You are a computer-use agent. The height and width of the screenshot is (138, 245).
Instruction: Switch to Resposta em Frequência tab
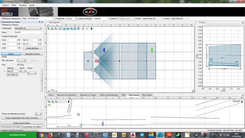[x=66, y=95]
